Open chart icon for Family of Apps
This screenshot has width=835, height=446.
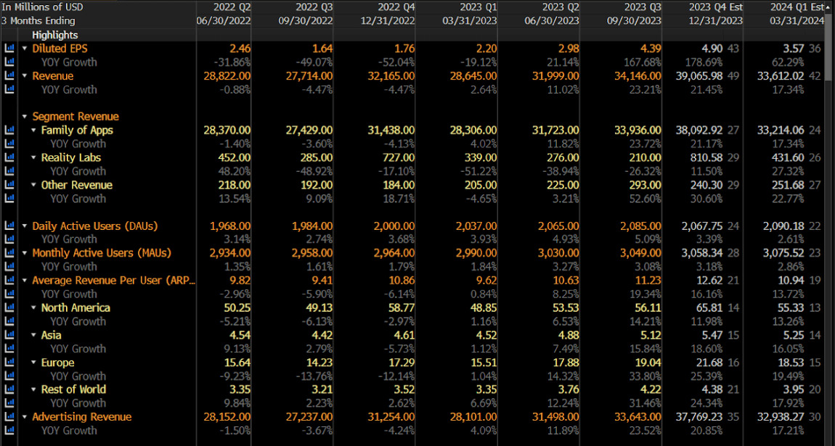[9, 131]
